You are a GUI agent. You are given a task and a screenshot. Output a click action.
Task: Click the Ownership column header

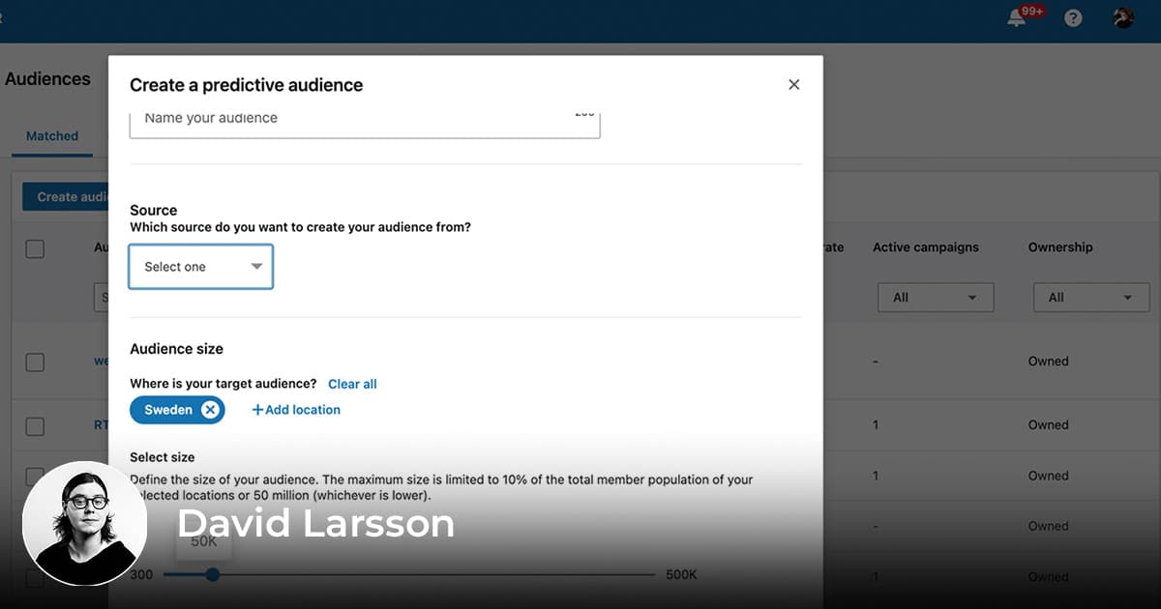1060,247
